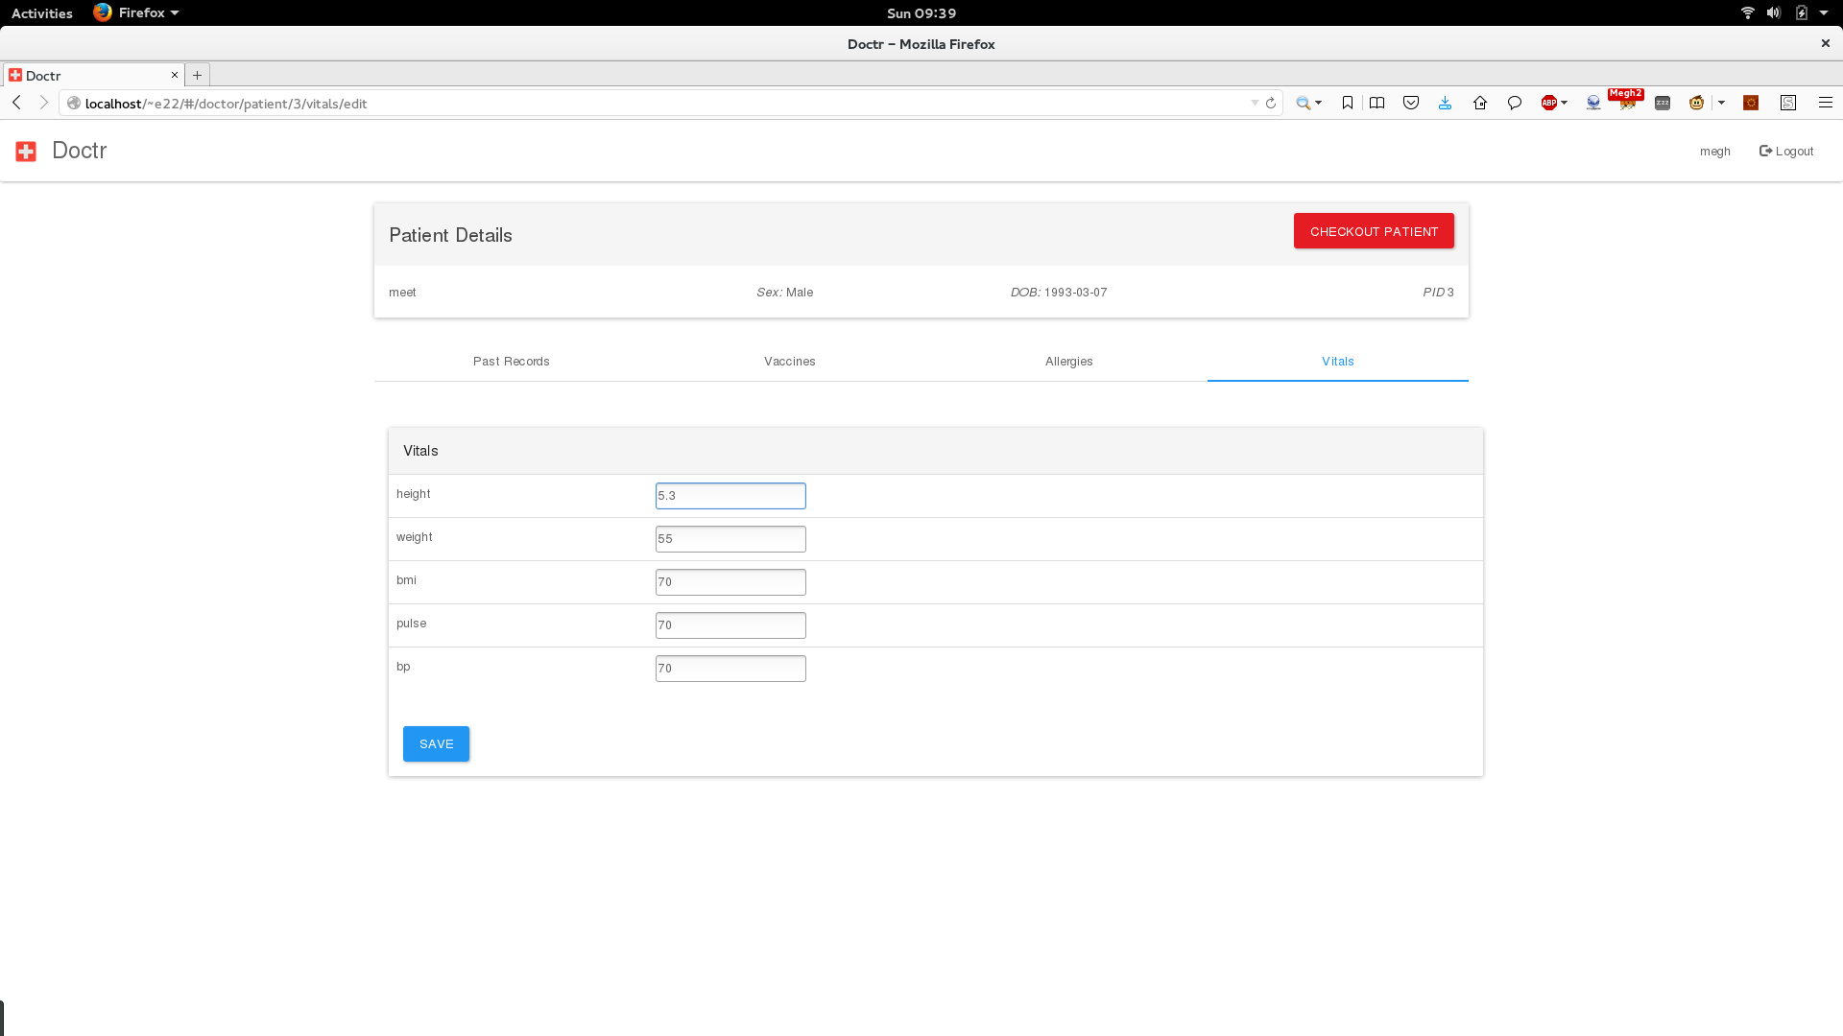The height and width of the screenshot is (1036, 1843).
Task: Click the Adblock Plus icon
Action: click(1547, 103)
